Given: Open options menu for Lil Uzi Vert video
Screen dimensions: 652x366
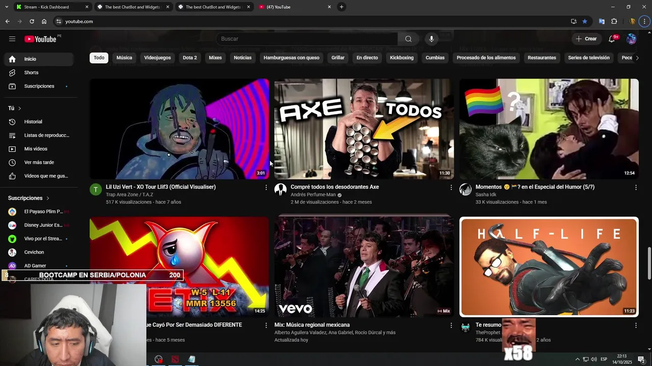Looking at the screenshot, I should [266, 188].
